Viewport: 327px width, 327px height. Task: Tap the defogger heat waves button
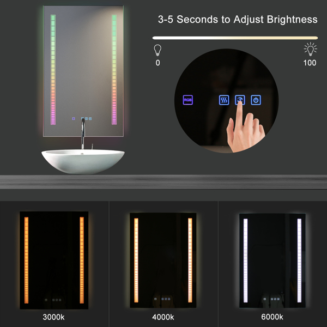point(224,100)
